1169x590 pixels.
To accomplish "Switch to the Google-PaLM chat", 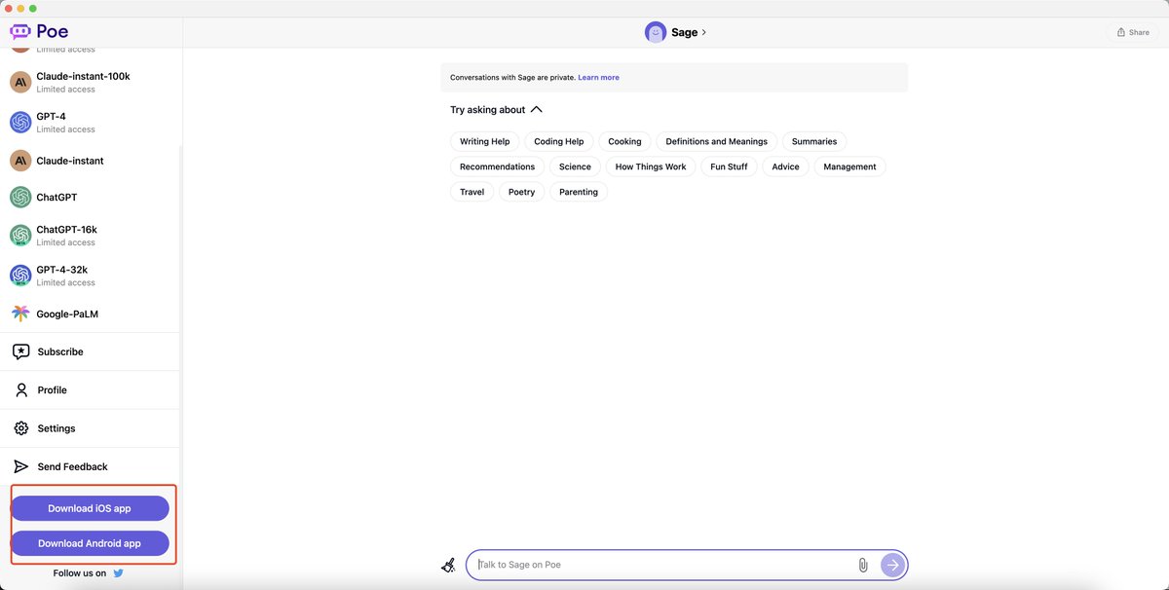I will tap(92, 313).
